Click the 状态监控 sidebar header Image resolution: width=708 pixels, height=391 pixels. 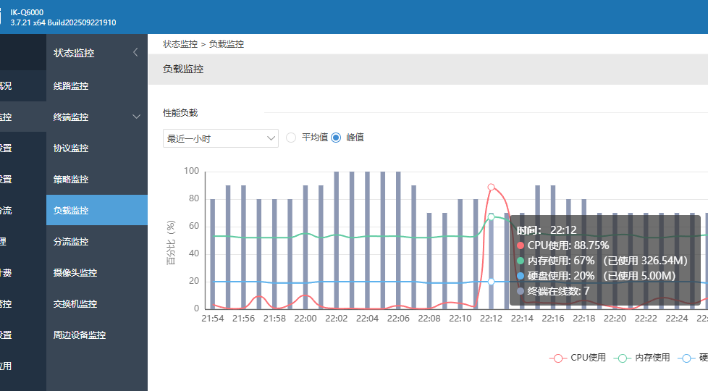(74, 53)
